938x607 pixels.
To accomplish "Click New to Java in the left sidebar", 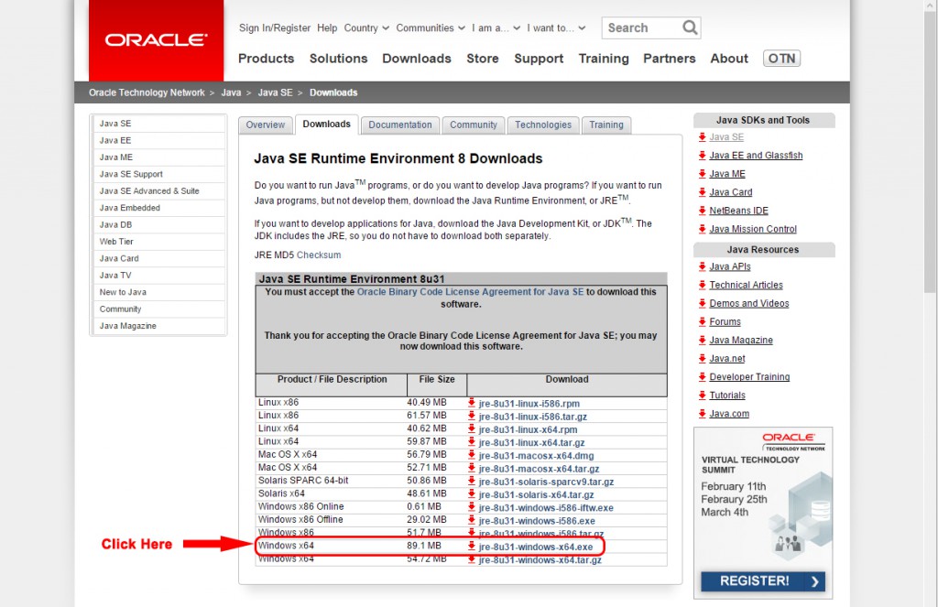I will coord(159,292).
